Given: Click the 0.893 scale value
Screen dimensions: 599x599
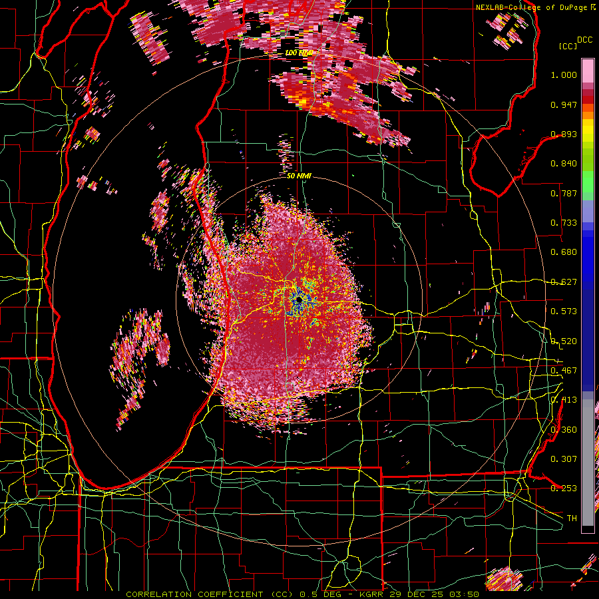Looking at the screenshot, I should (x=564, y=134).
